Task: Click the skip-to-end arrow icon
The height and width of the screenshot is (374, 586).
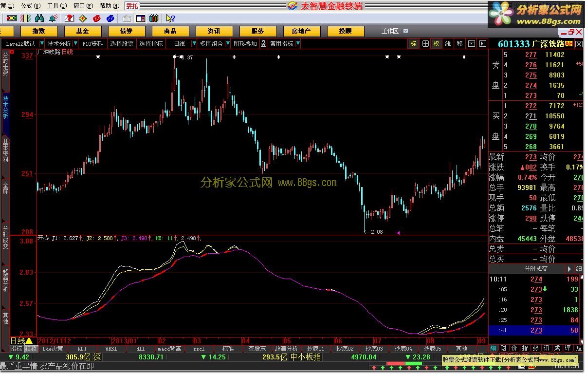Action: pyautogui.click(x=483, y=43)
